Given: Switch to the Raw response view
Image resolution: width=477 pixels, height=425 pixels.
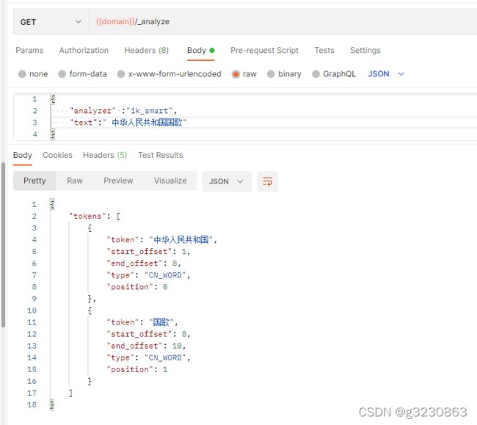Looking at the screenshot, I should pyautogui.click(x=75, y=181).
